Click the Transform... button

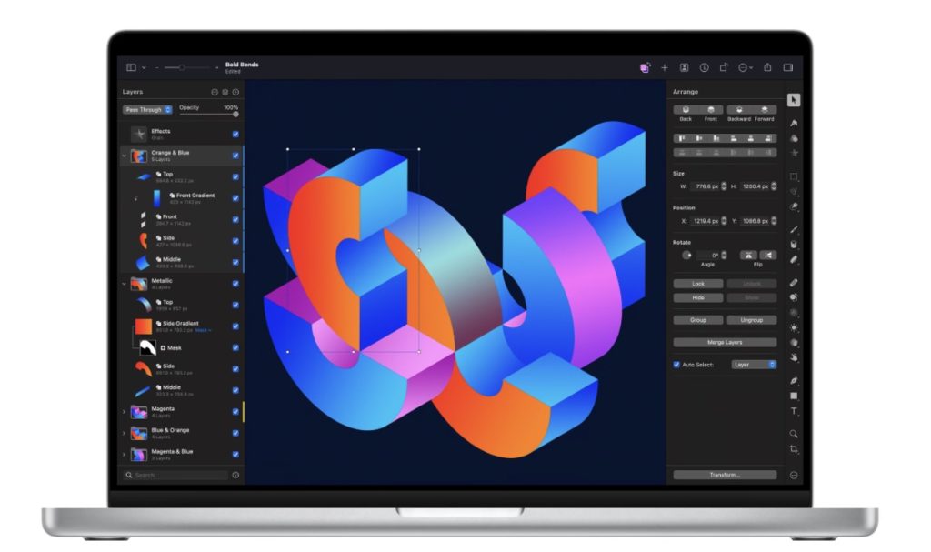pyautogui.click(x=725, y=475)
